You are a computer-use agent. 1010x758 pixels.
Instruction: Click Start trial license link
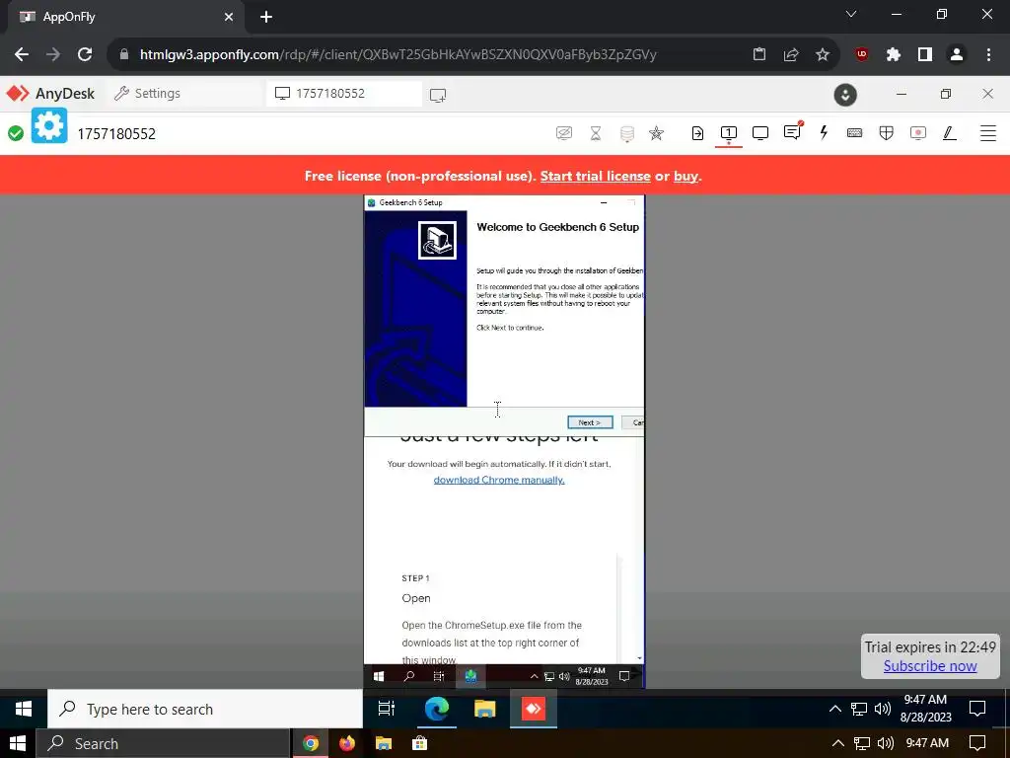coord(595,176)
